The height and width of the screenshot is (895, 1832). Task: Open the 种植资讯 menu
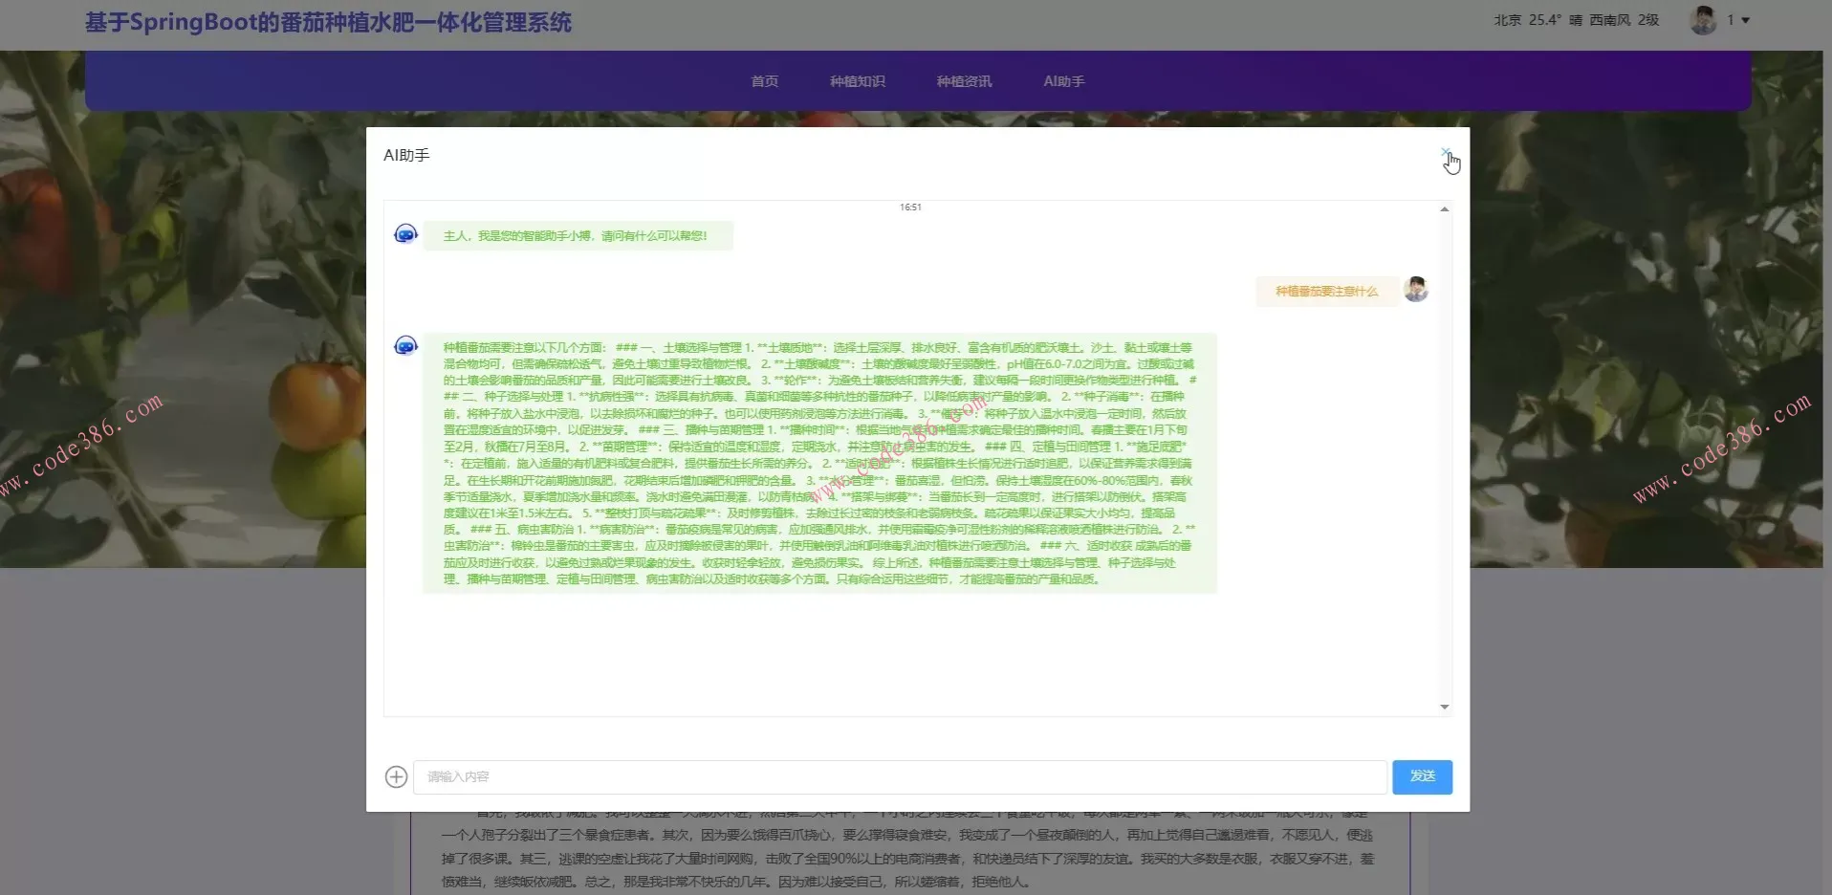(964, 81)
